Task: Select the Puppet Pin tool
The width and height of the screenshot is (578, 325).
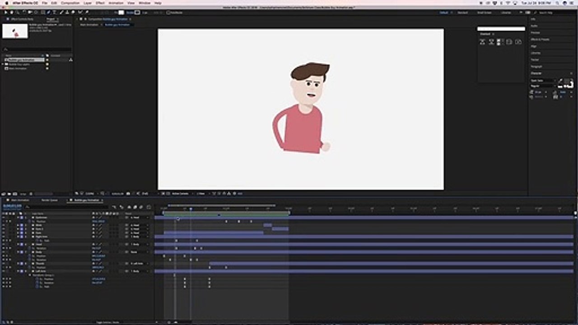Action: point(86,13)
